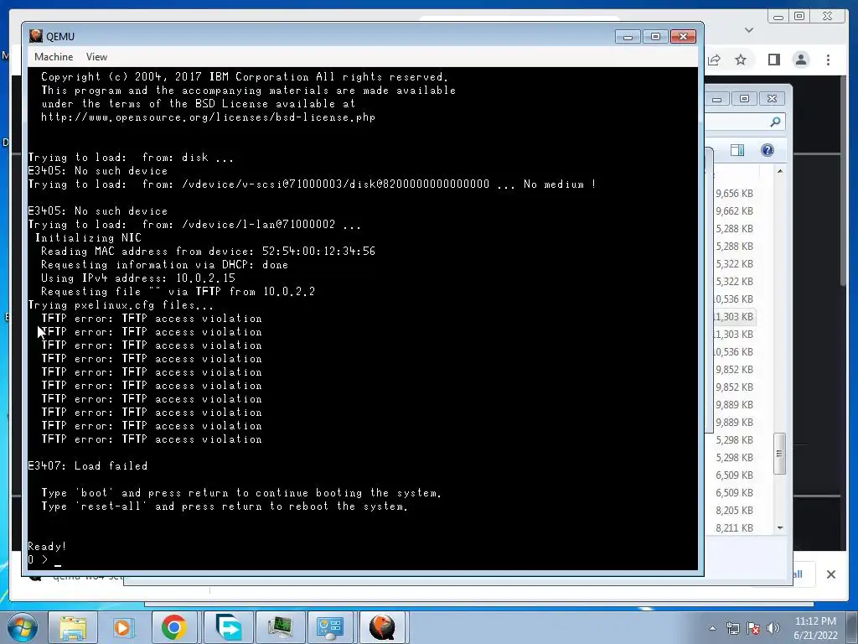Open the Chrome three-dot menu
The image size is (858, 644).
point(828,60)
